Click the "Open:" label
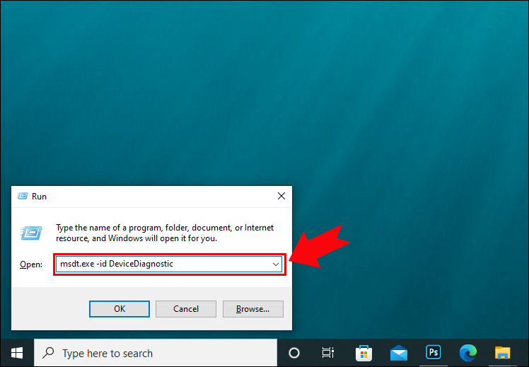The image size is (529, 367). [x=31, y=264]
